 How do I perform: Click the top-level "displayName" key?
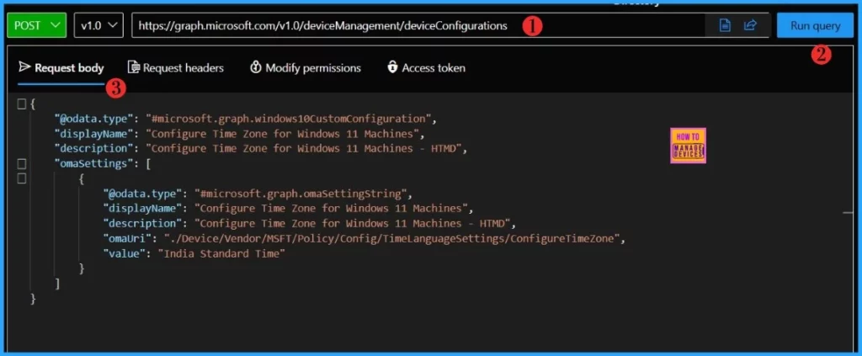[x=93, y=134]
